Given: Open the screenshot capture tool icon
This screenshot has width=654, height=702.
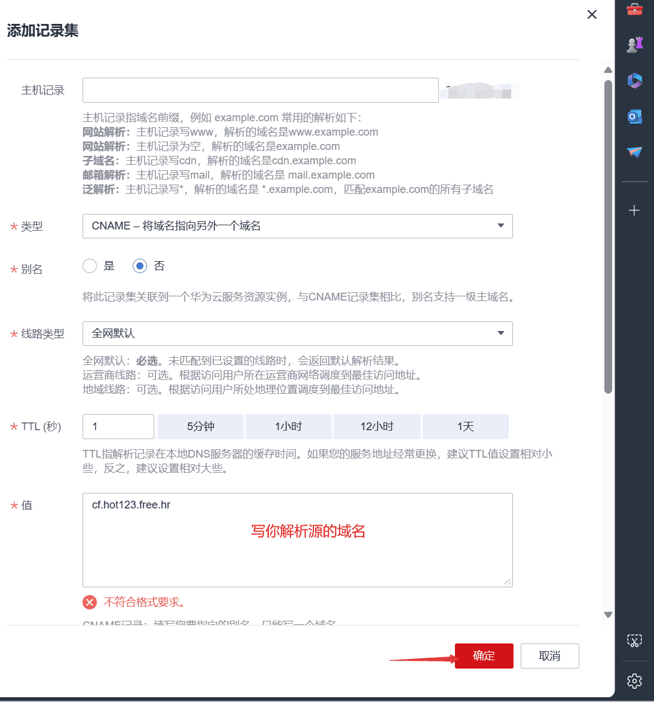Looking at the screenshot, I should tap(634, 640).
